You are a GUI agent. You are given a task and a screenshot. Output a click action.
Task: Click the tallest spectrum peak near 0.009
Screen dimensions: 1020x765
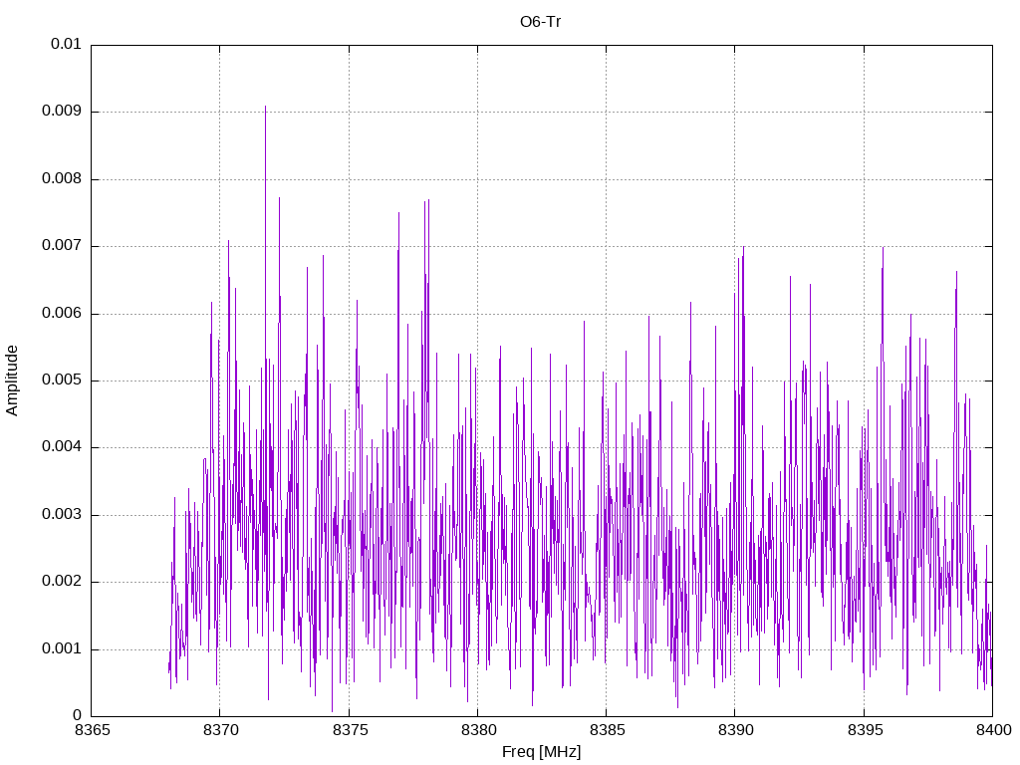click(x=265, y=108)
